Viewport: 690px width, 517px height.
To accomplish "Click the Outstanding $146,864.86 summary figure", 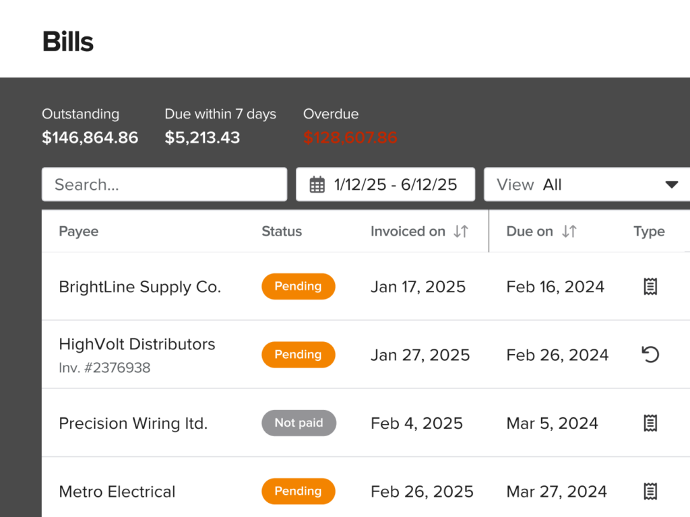I will 90,137.
